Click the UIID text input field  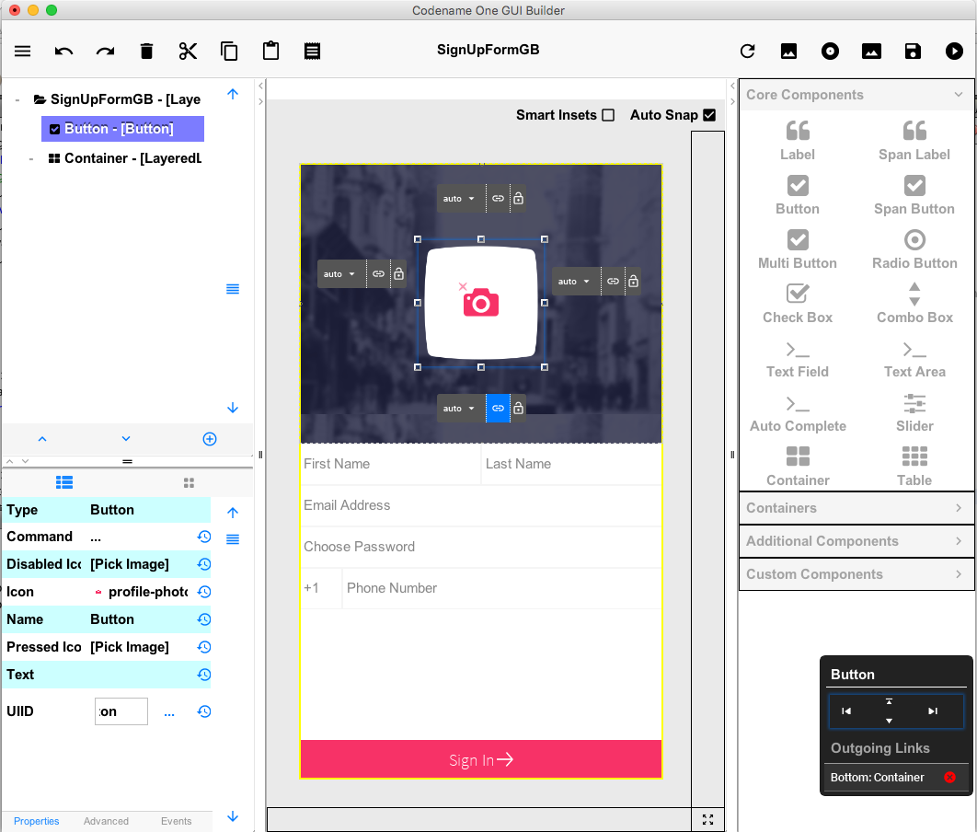point(121,711)
